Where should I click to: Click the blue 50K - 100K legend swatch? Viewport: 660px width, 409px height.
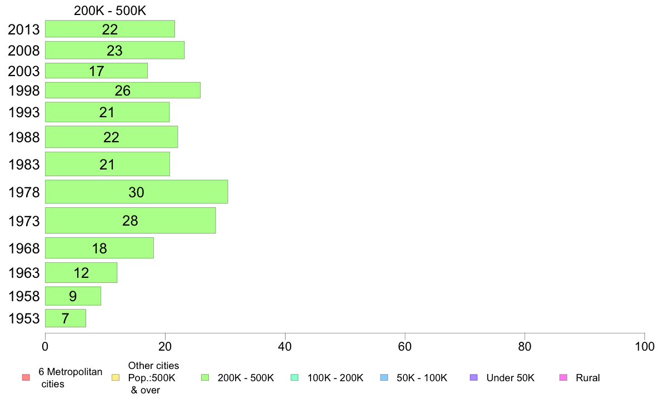pos(384,377)
